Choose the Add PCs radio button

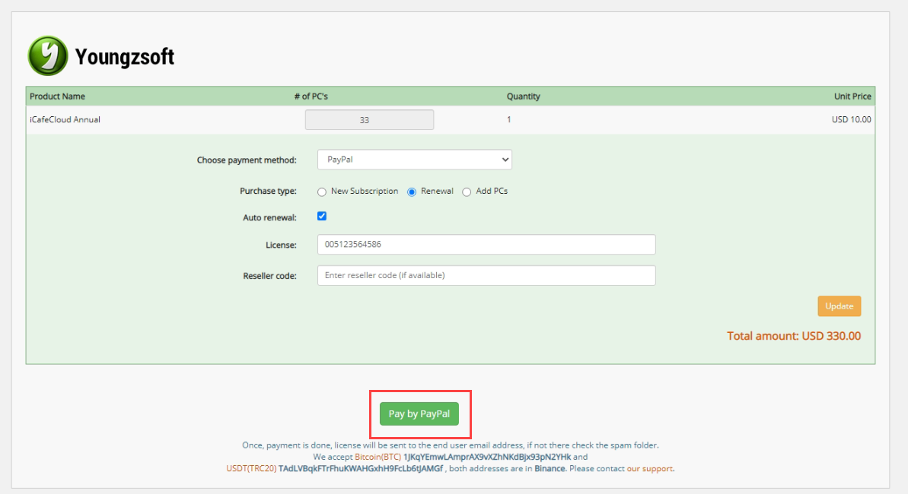[467, 192]
